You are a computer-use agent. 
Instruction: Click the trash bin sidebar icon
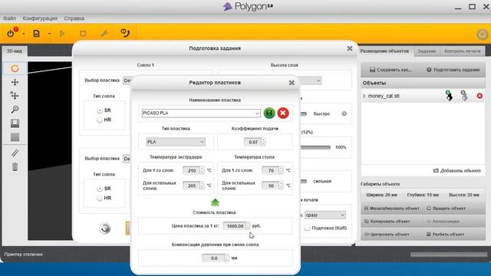point(15,167)
